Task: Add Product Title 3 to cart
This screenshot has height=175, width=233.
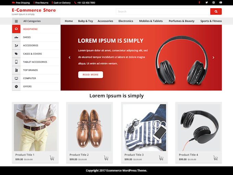Action: click(161, 158)
